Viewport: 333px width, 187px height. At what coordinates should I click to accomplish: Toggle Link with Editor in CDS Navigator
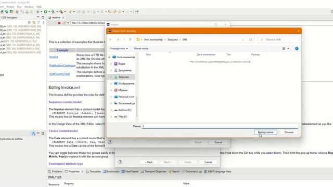[x=34, y=22]
